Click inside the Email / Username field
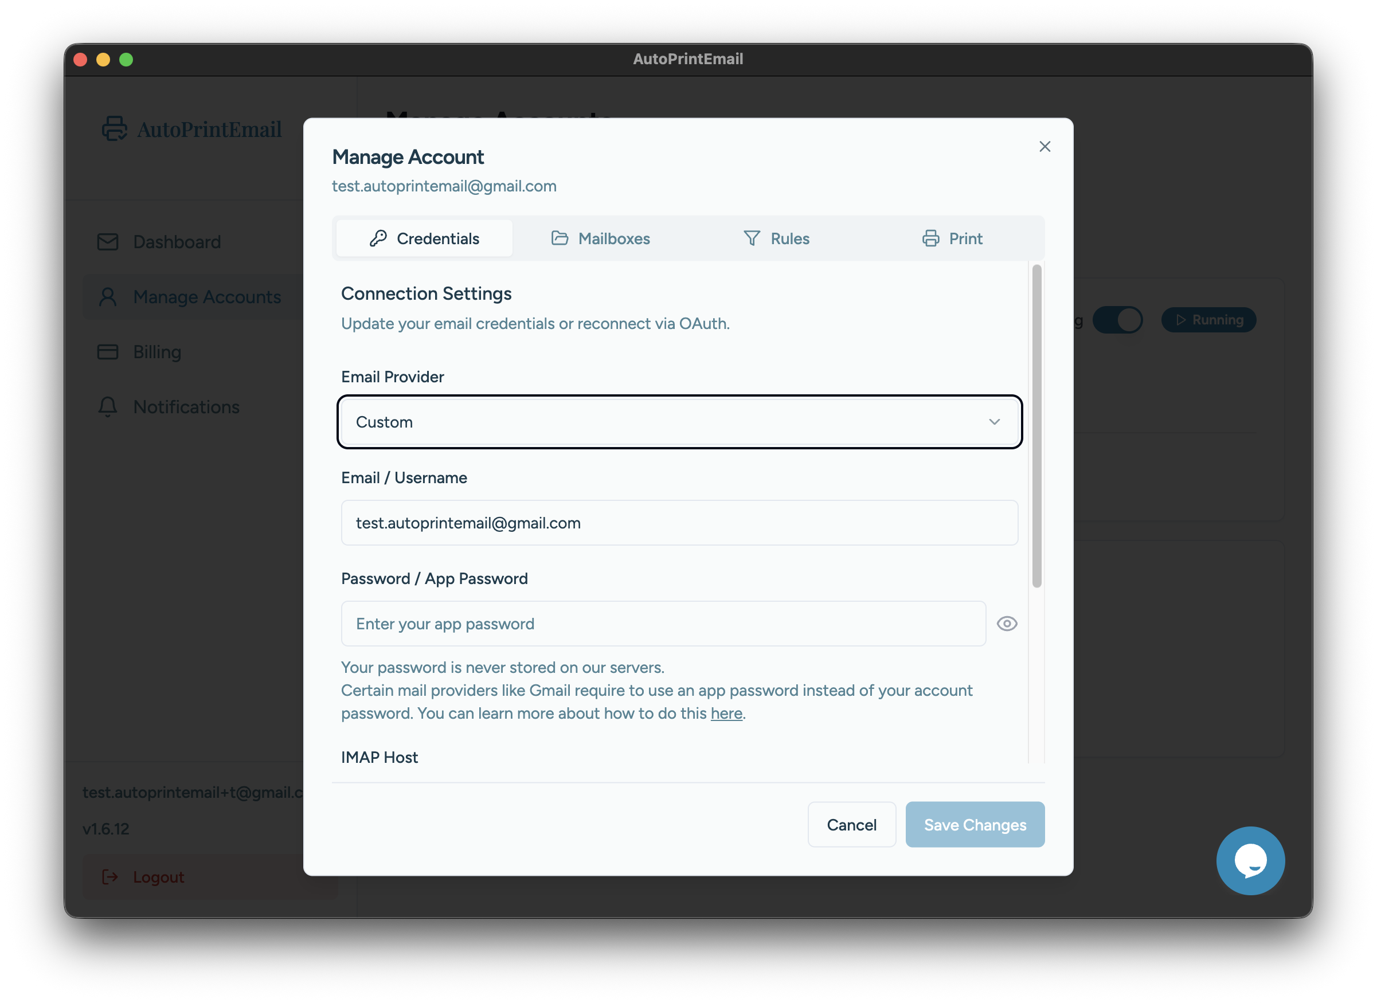 pyautogui.click(x=680, y=523)
